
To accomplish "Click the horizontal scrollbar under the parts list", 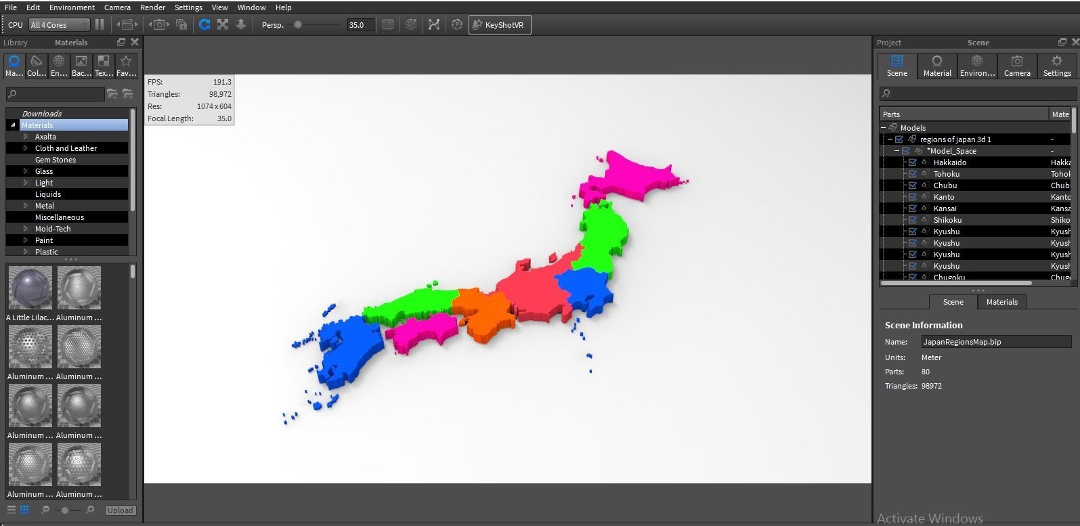I will click(x=955, y=283).
